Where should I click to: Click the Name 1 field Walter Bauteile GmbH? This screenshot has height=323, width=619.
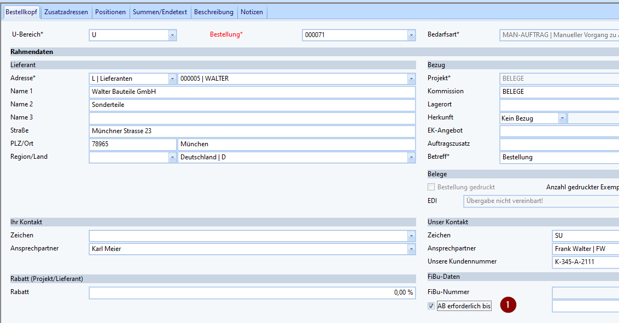[x=252, y=92]
